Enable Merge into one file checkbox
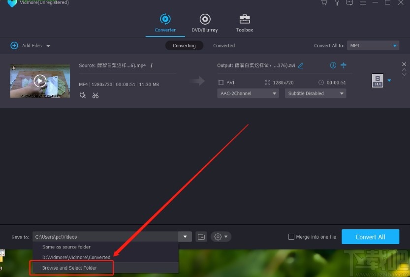Viewport: 410px width, 277px height. tap(291, 237)
